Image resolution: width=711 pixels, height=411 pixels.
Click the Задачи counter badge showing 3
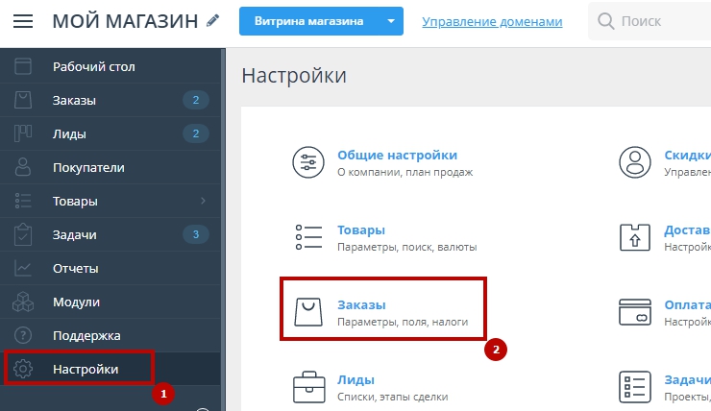[195, 234]
